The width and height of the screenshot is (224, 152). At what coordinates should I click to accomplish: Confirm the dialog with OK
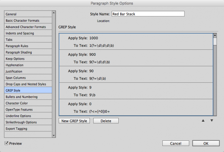(206, 143)
